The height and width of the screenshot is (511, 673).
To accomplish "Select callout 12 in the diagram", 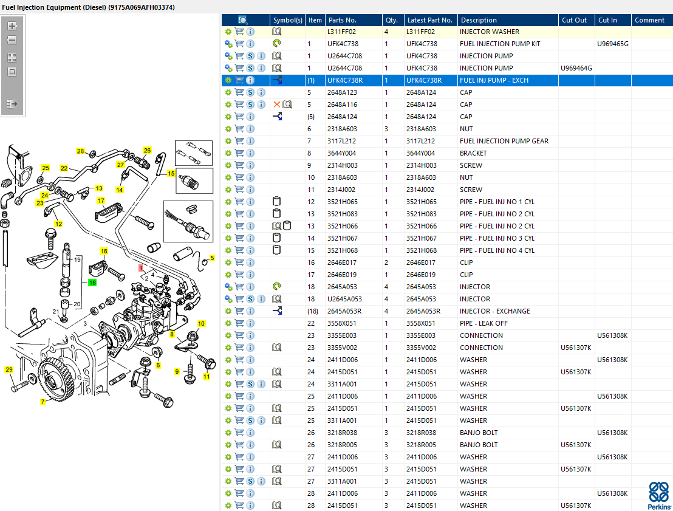I will click(58, 224).
